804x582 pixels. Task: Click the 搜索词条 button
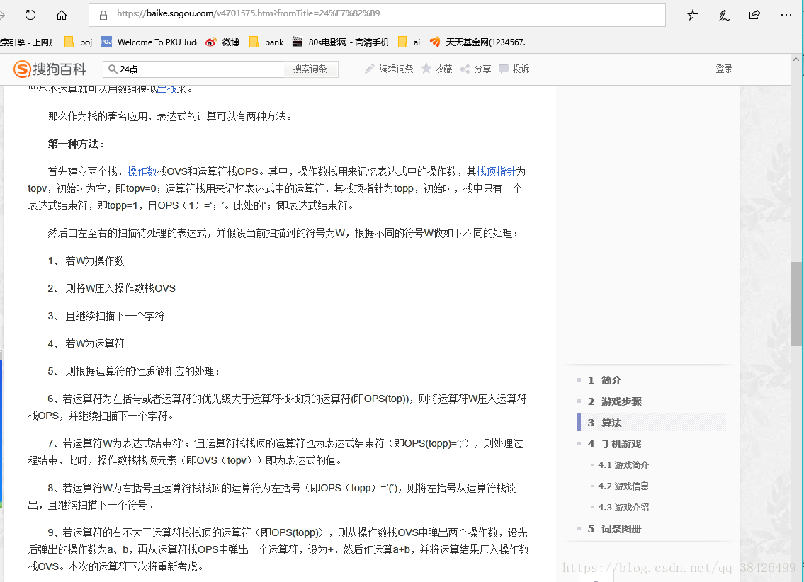point(310,69)
